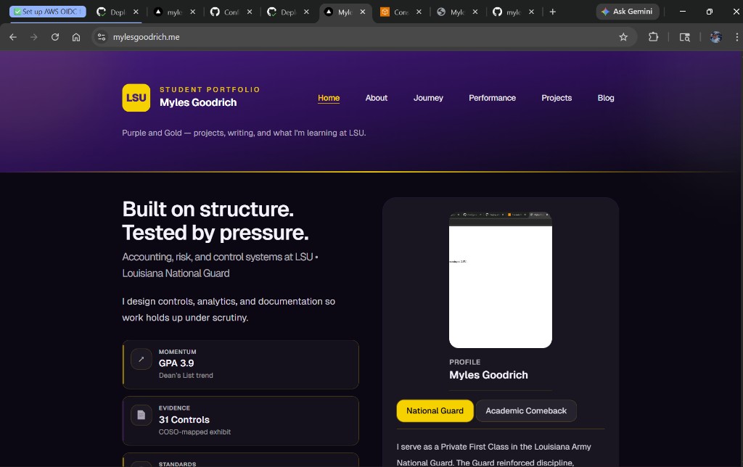The width and height of the screenshot is (743, 467).
Task: View site information icon in address bar
Action: click(x=102, y=37)
